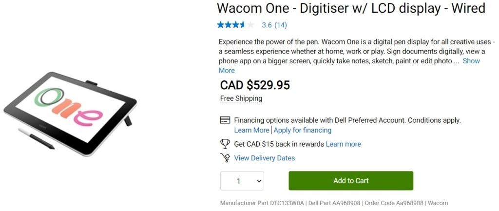Click Apply for financing link

point(303,130)
